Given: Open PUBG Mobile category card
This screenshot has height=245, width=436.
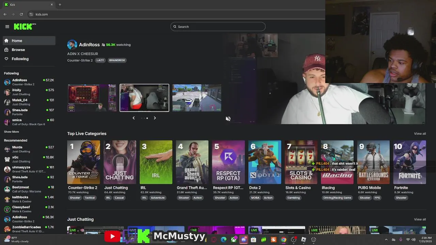Looking at the screenshot, I should click(373, 162).
